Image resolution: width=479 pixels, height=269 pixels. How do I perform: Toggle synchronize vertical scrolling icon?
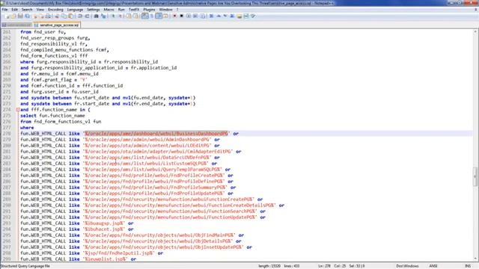(x=129, y=16)
